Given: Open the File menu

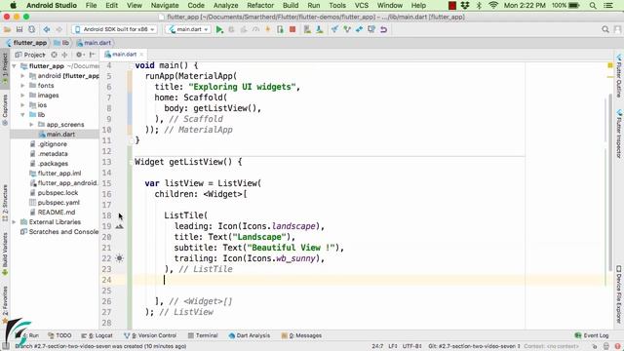Looking at the screenshot, I should (91, 6).
